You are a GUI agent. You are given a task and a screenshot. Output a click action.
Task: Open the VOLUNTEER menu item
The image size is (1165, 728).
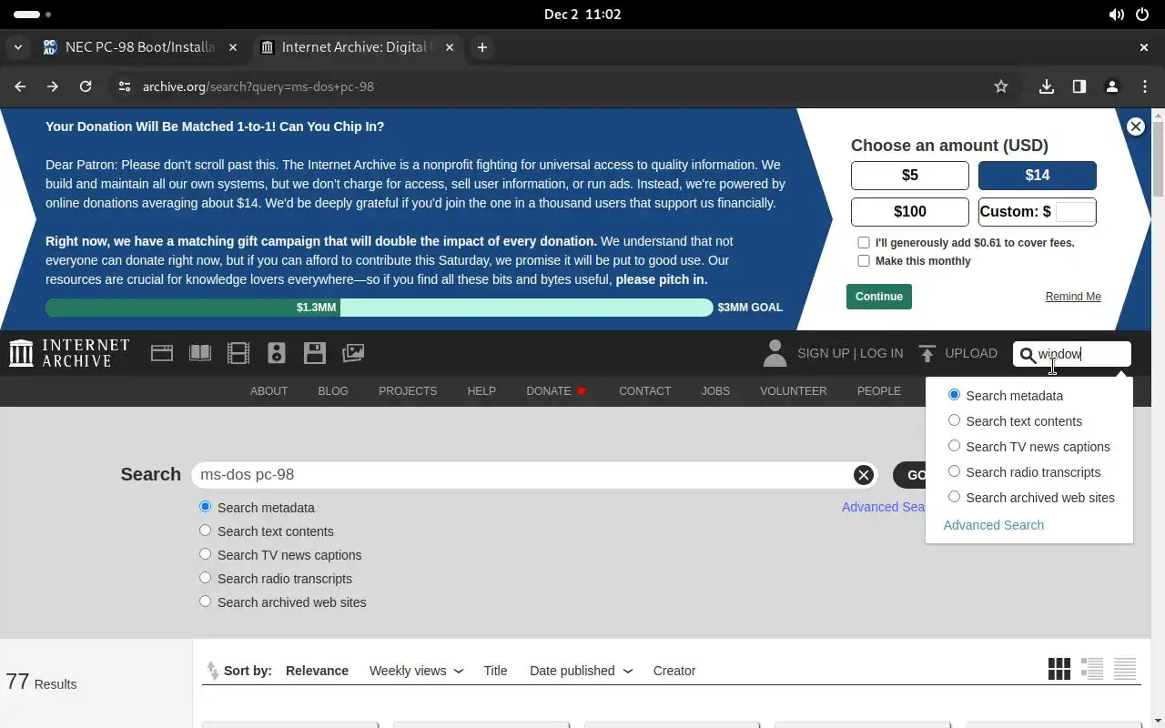click(794, 391)
